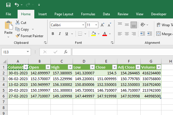This screenshot has width=173, height=115.
Task: Open Customize Quick Access Toolbar menu
Action: point(39,5)
